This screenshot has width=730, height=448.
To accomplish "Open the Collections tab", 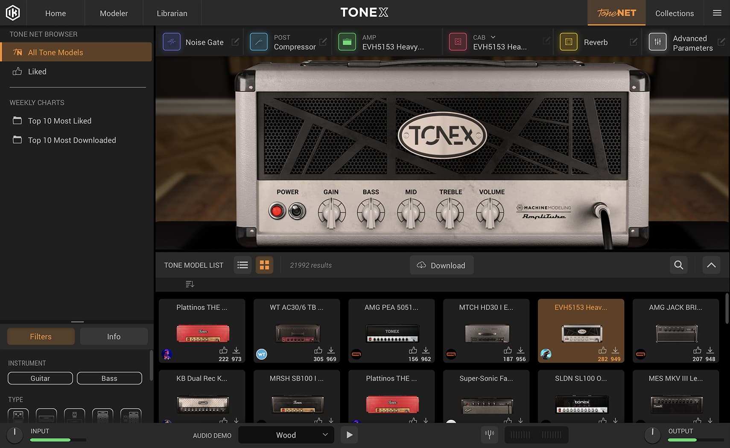I will (x=674, y=13).
